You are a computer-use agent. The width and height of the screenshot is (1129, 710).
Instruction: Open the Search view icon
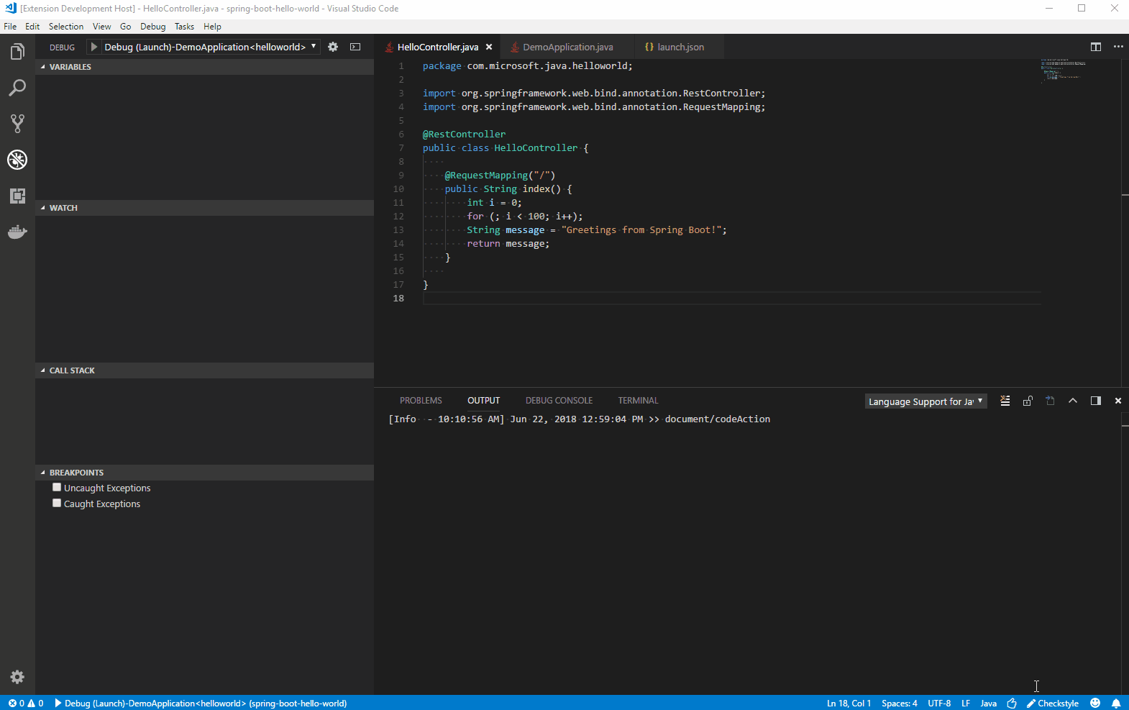(17, 88)
